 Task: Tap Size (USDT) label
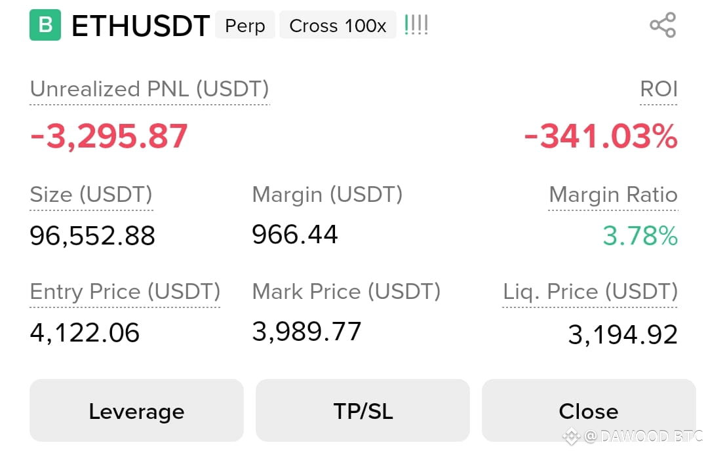(91, 195)
